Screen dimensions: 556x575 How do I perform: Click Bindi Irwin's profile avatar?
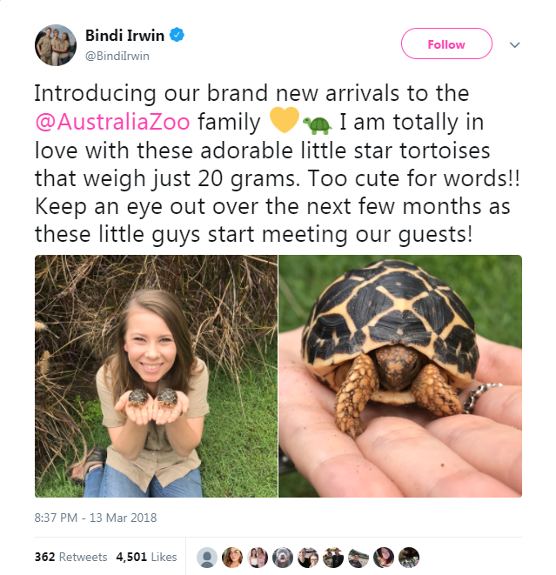click(x=54, y=45)
